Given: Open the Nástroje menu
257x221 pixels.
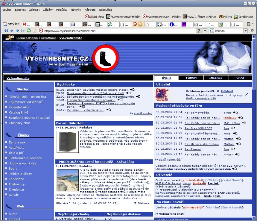Looking at the screenshot, I should point(90,10).
